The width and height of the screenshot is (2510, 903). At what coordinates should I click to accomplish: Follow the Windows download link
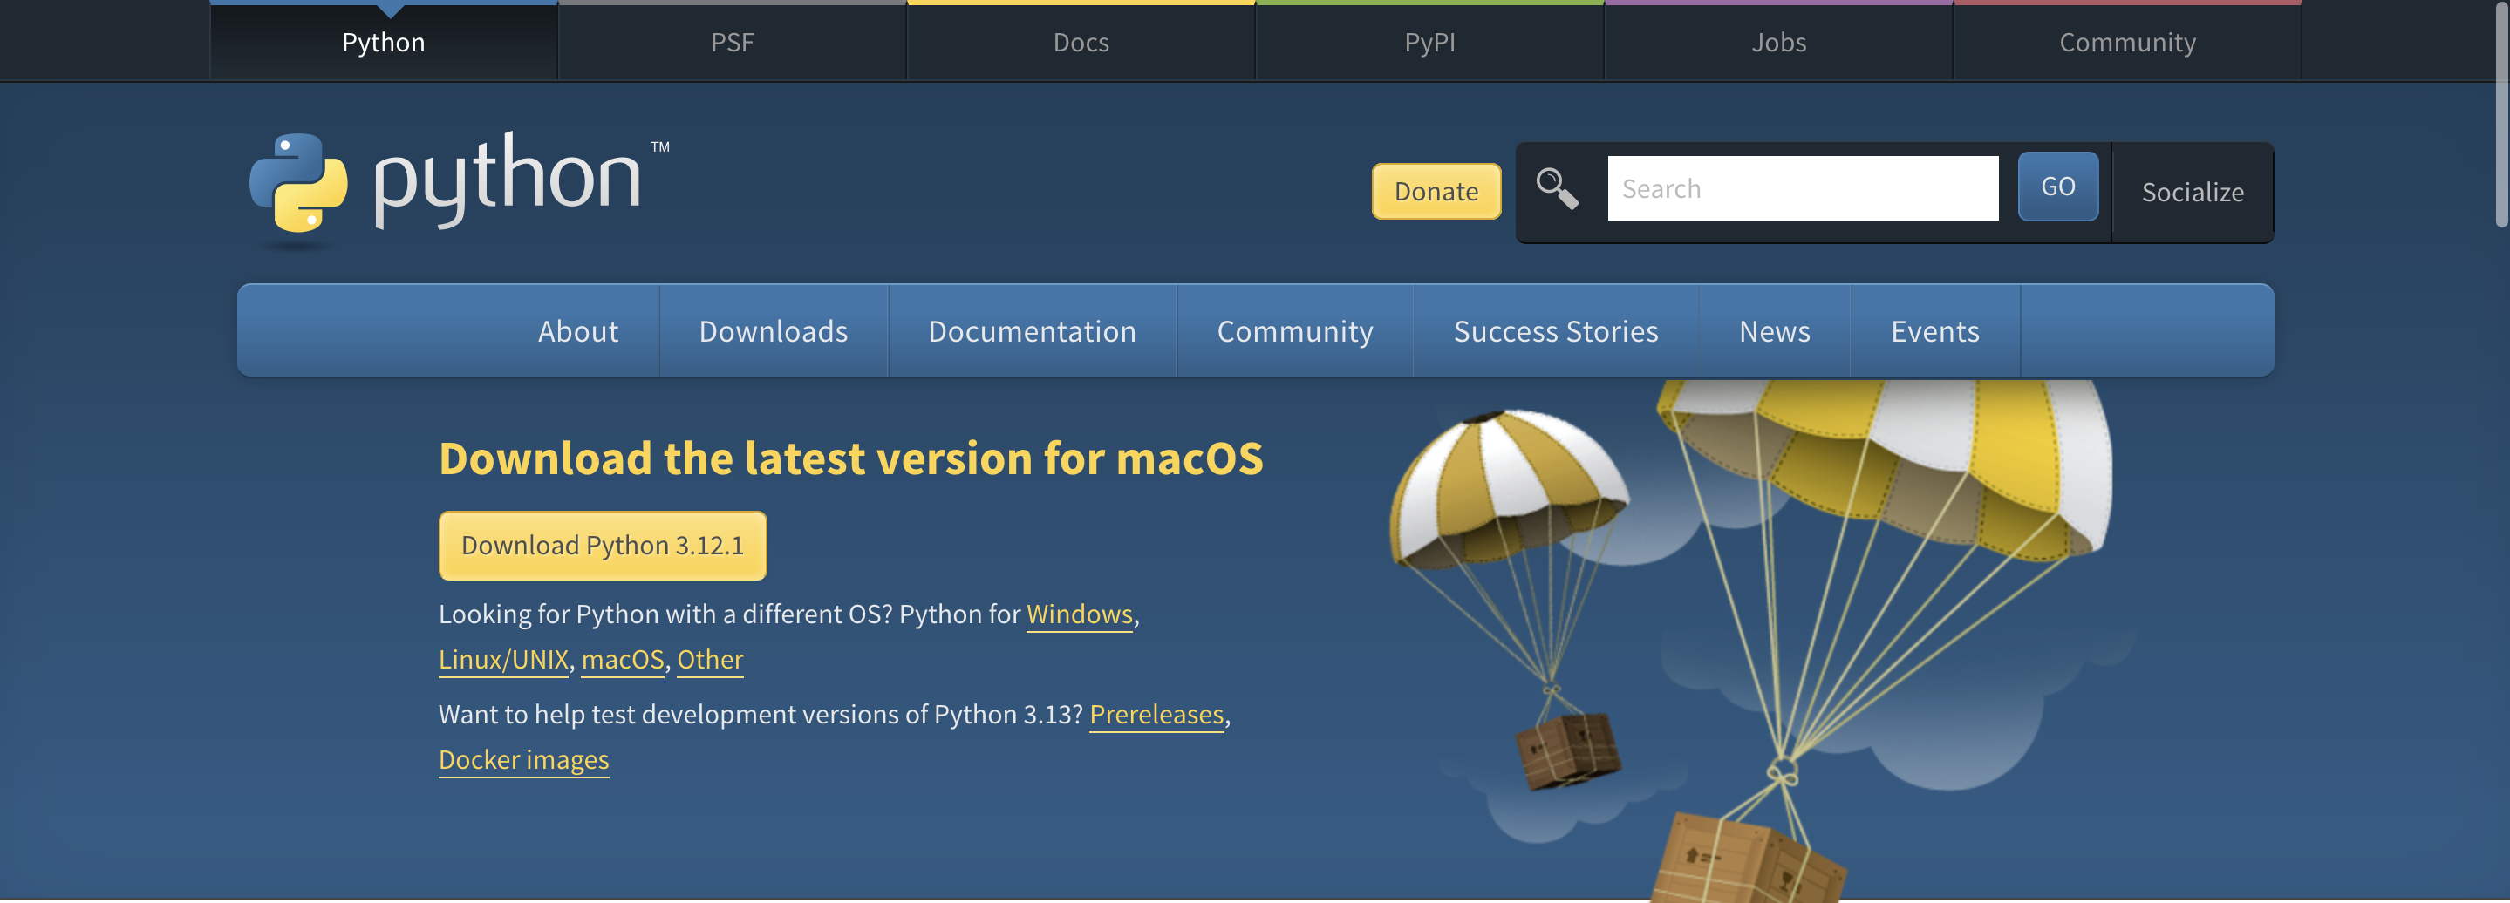(1079, 614)
